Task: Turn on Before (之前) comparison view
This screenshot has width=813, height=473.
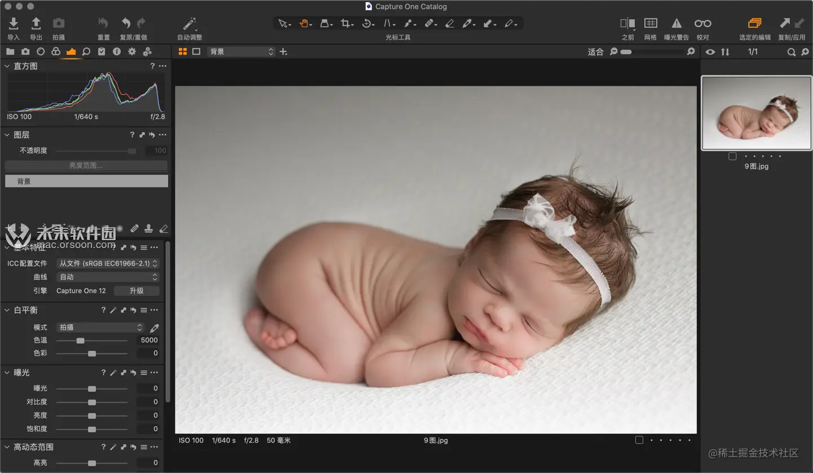Action: coord(628,23)
